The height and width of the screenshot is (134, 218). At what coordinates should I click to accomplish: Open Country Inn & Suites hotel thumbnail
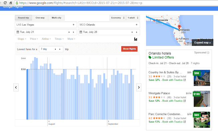[202, 78]
